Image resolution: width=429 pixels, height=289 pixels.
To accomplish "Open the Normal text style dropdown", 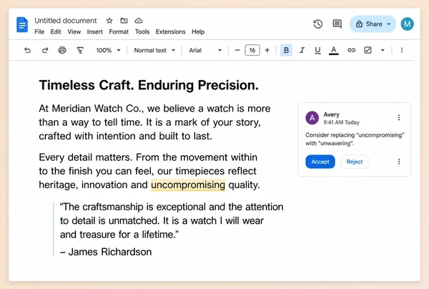I will coord(154,50).
